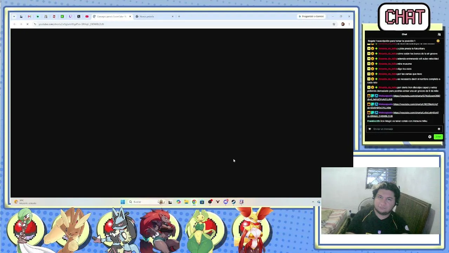Viewport: 449px width, 253px height.
Task: Open the X pinned tab
Action: (79, 17)
